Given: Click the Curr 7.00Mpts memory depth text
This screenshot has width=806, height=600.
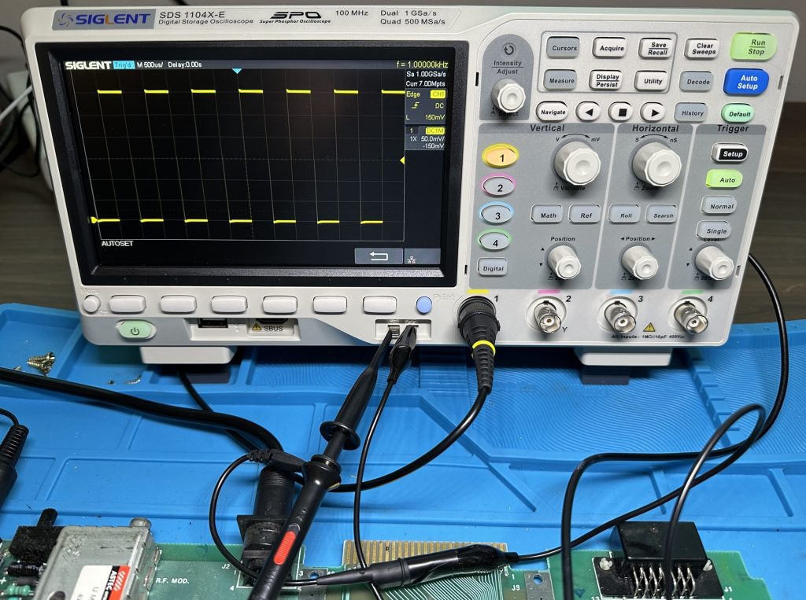Looking at the screenshot, I should (425, 83).
